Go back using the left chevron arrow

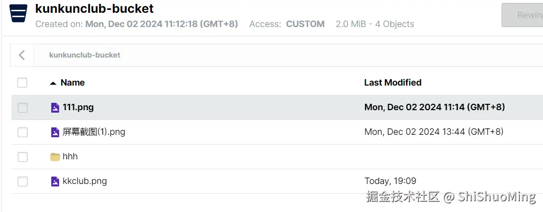click(x=22, y=55)
